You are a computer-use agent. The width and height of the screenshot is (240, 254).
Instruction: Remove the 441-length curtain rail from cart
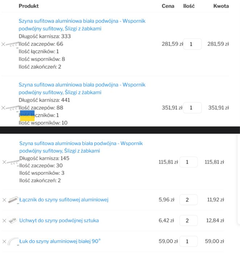pos(3,108)
